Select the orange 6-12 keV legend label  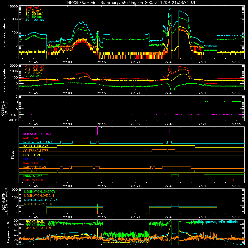[x=33, y=11]
